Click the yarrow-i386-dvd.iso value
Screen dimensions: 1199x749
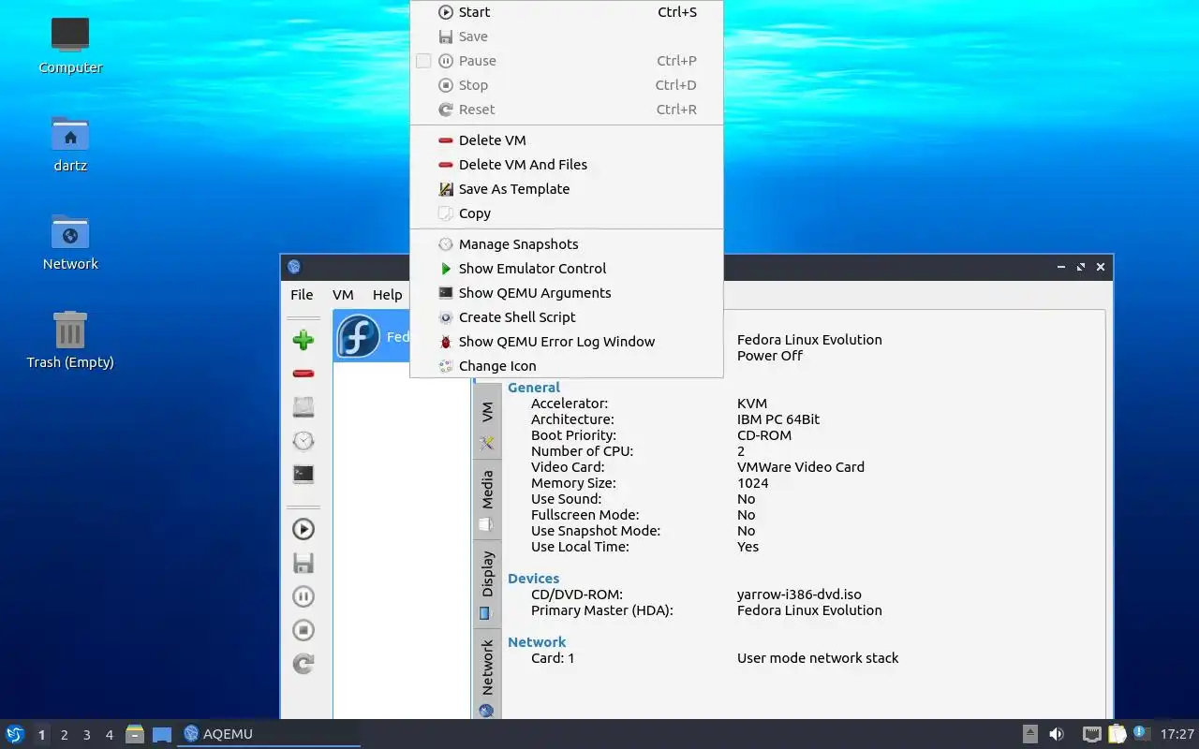pos(799,595)
